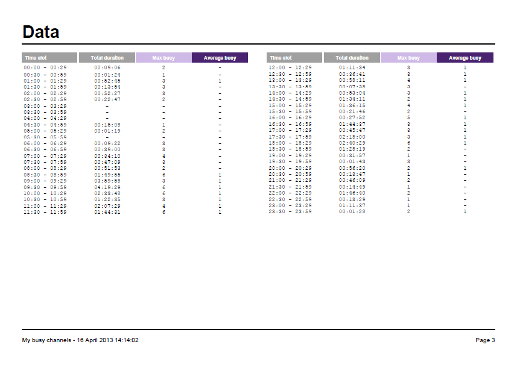The height and width of the screenshot is (365, 517).
Task: Click the 02:40:29 total duration value
Action: coord(352,143)
